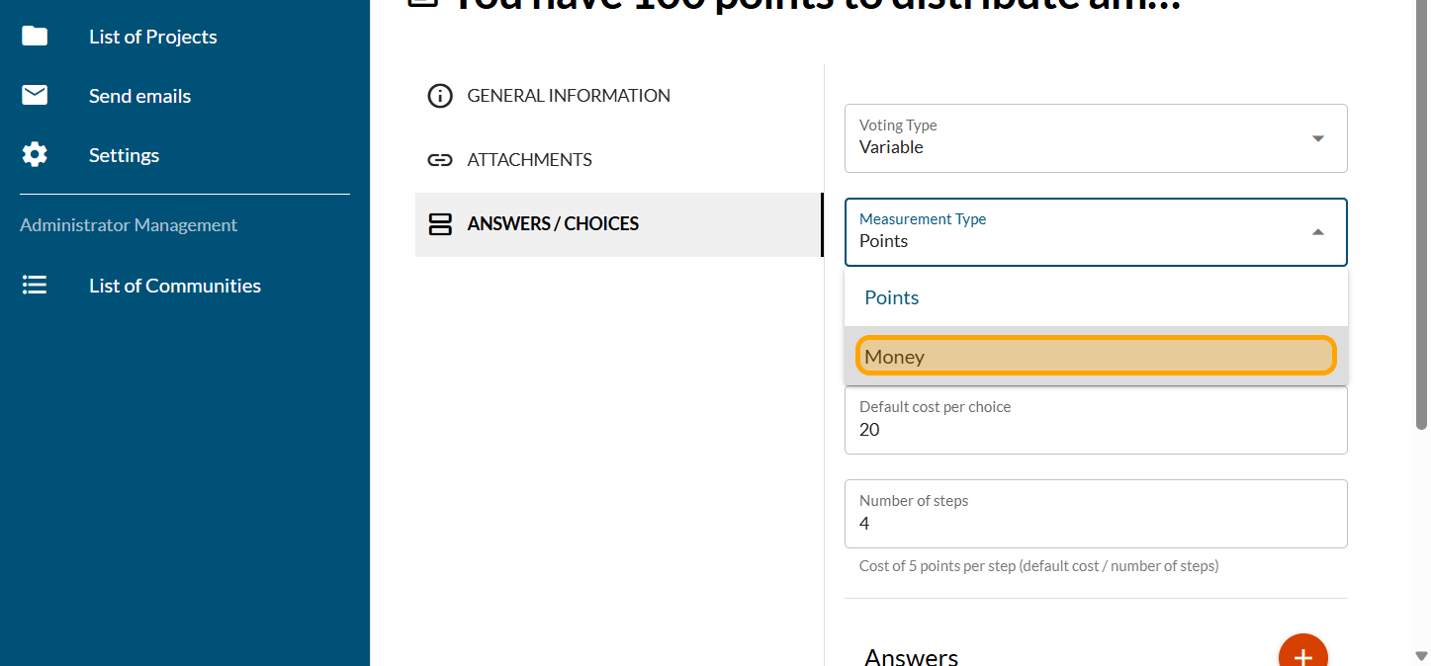The width and height of the screenshot is (1431, 666).
Task: Switch to the ATTACHMENTS tab
Action: pos(529,160)
